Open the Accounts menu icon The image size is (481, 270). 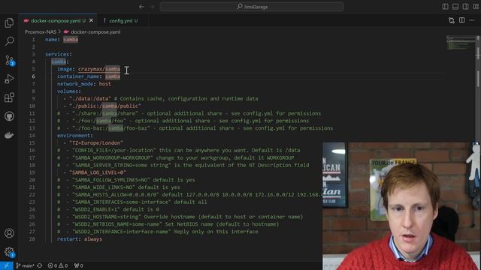coord(9,233)
